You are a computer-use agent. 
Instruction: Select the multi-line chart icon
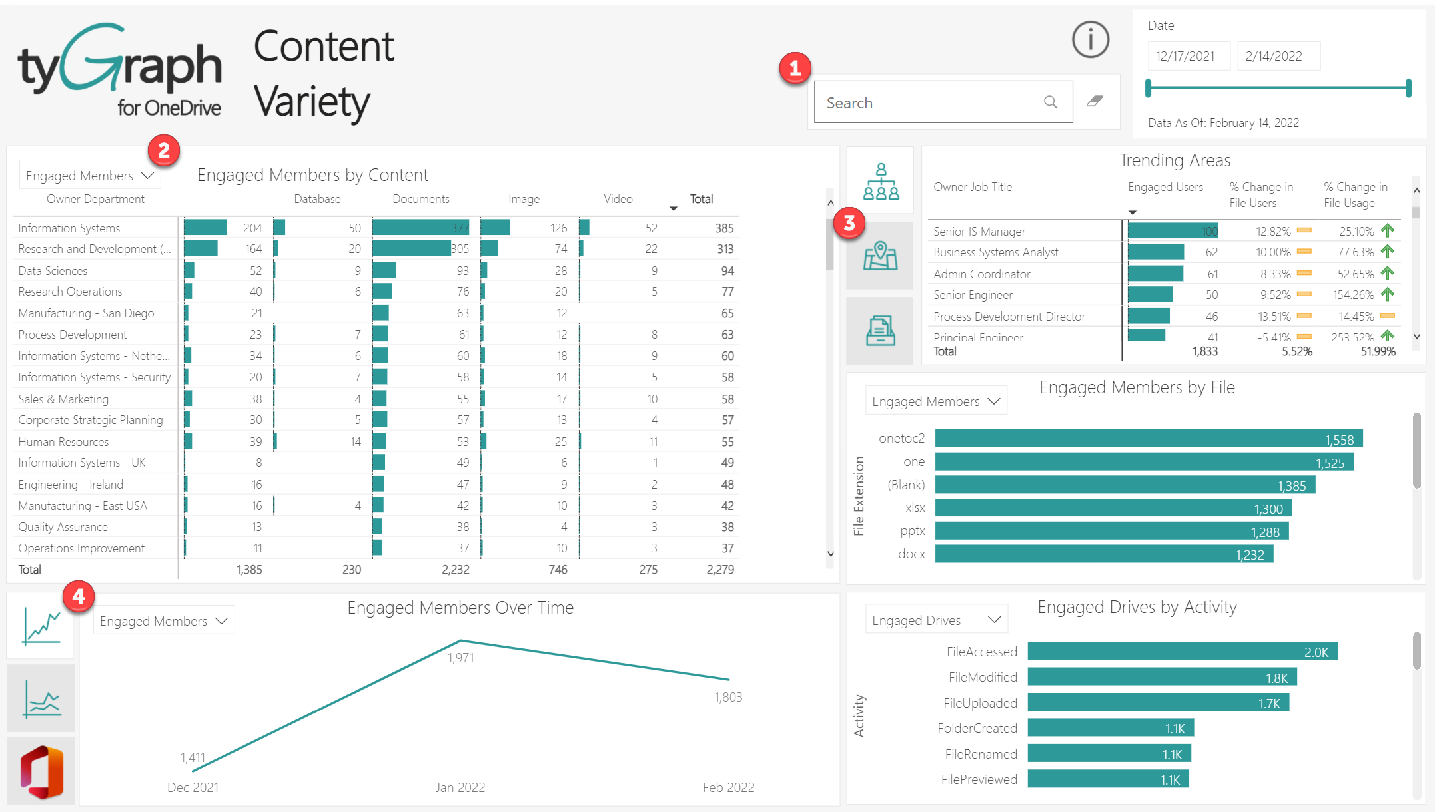pyautogui.click(x=41, y=698)
